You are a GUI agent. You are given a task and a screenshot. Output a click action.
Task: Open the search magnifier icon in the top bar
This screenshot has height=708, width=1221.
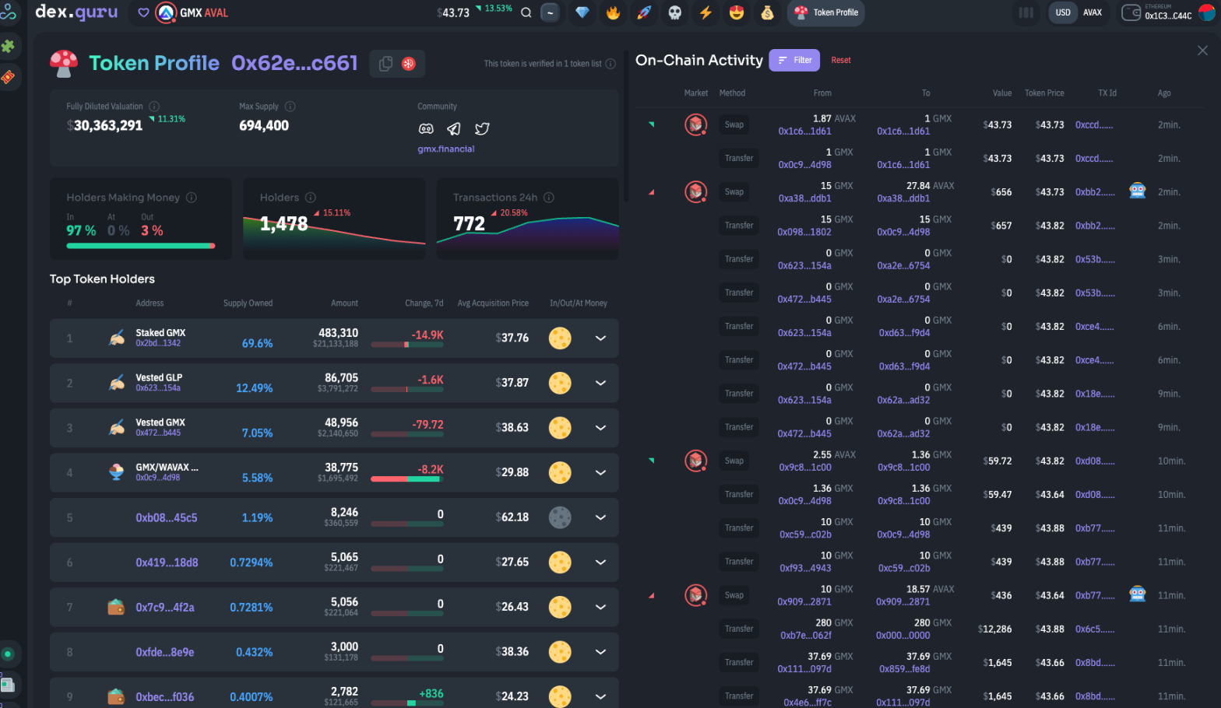click(526, 12)
